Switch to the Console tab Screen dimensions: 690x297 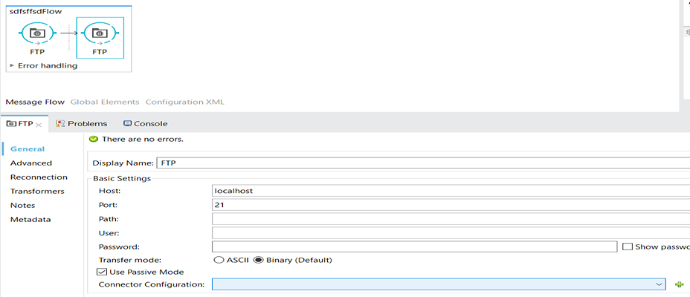(x=145, y=123)
